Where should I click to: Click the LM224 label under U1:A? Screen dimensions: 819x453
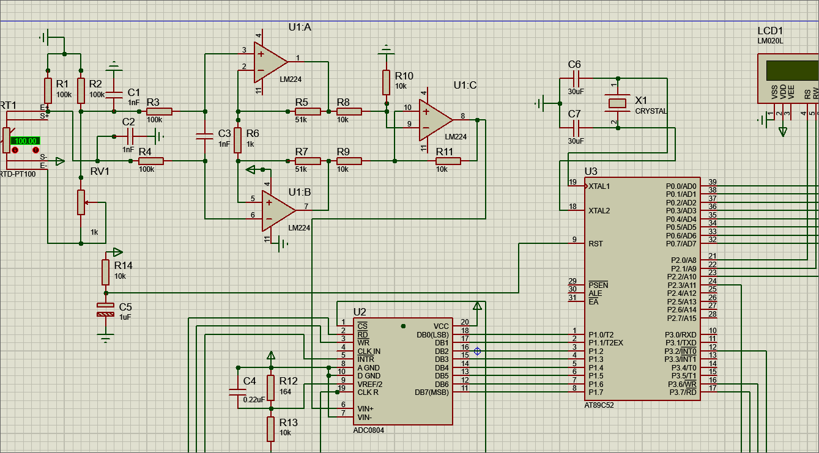(291, 79)
